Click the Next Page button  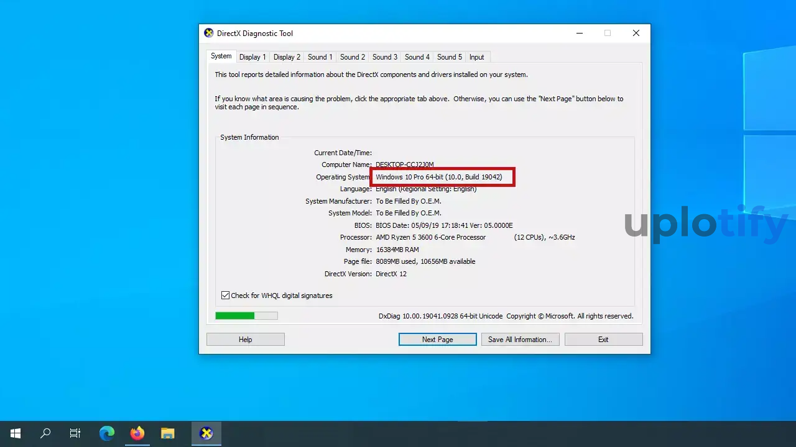[x=438, y=340]
